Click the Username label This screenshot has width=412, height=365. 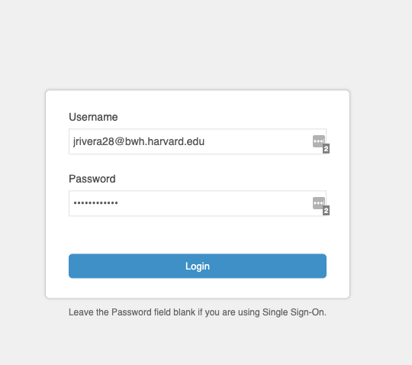coord(93,117)
